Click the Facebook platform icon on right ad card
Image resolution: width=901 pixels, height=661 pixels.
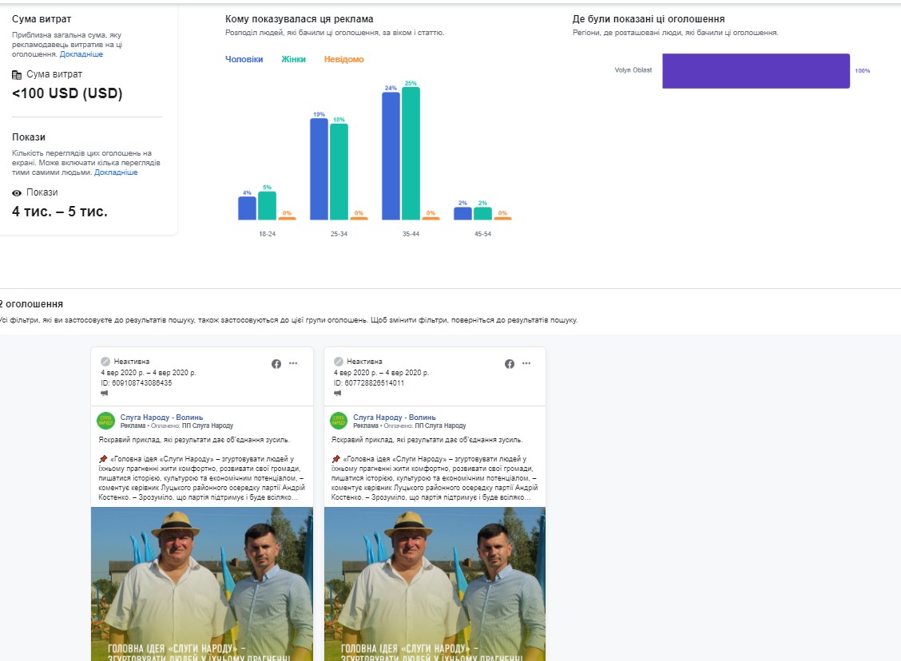(510, 364)
